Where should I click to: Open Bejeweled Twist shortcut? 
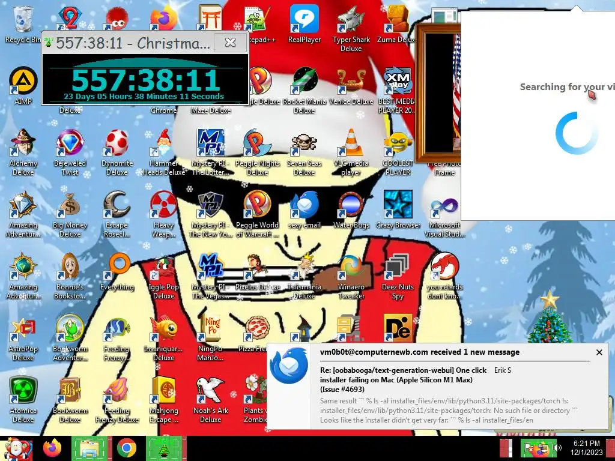tap(70, 152)
